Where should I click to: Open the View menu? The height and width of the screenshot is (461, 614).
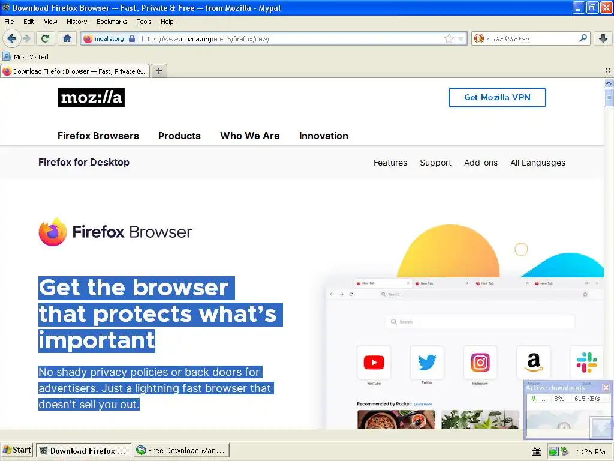tap(50, 22)
